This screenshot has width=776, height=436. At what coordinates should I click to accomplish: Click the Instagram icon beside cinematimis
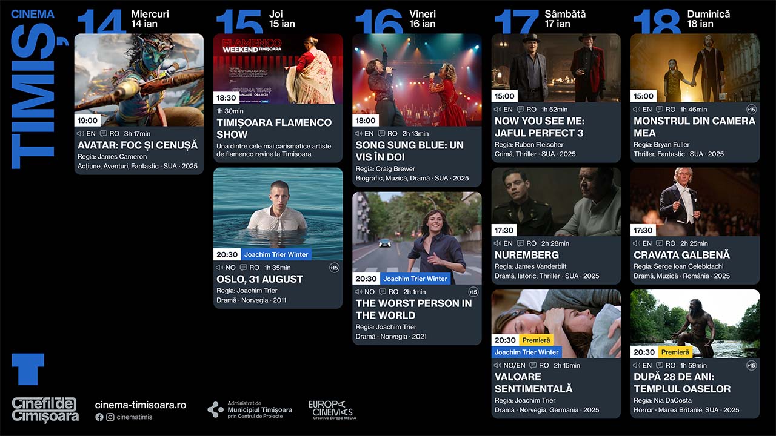coord(110,417)
